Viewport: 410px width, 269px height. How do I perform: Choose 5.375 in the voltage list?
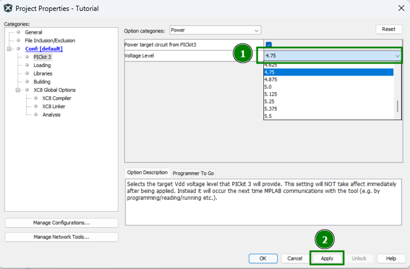click(329, 109)
